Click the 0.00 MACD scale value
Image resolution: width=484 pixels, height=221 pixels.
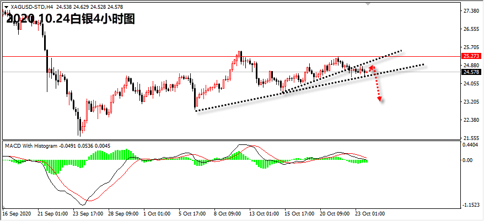coord(467,160)
